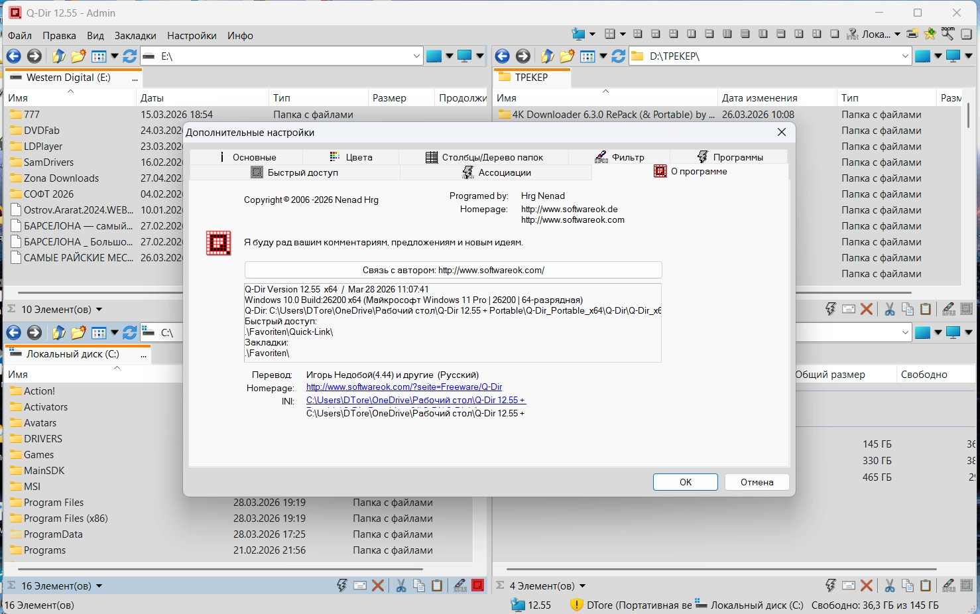Viewport: 980px width, 614px height.
Task: Click delete X icon in C:\ pane toolbar
Action: coord(378,585)
